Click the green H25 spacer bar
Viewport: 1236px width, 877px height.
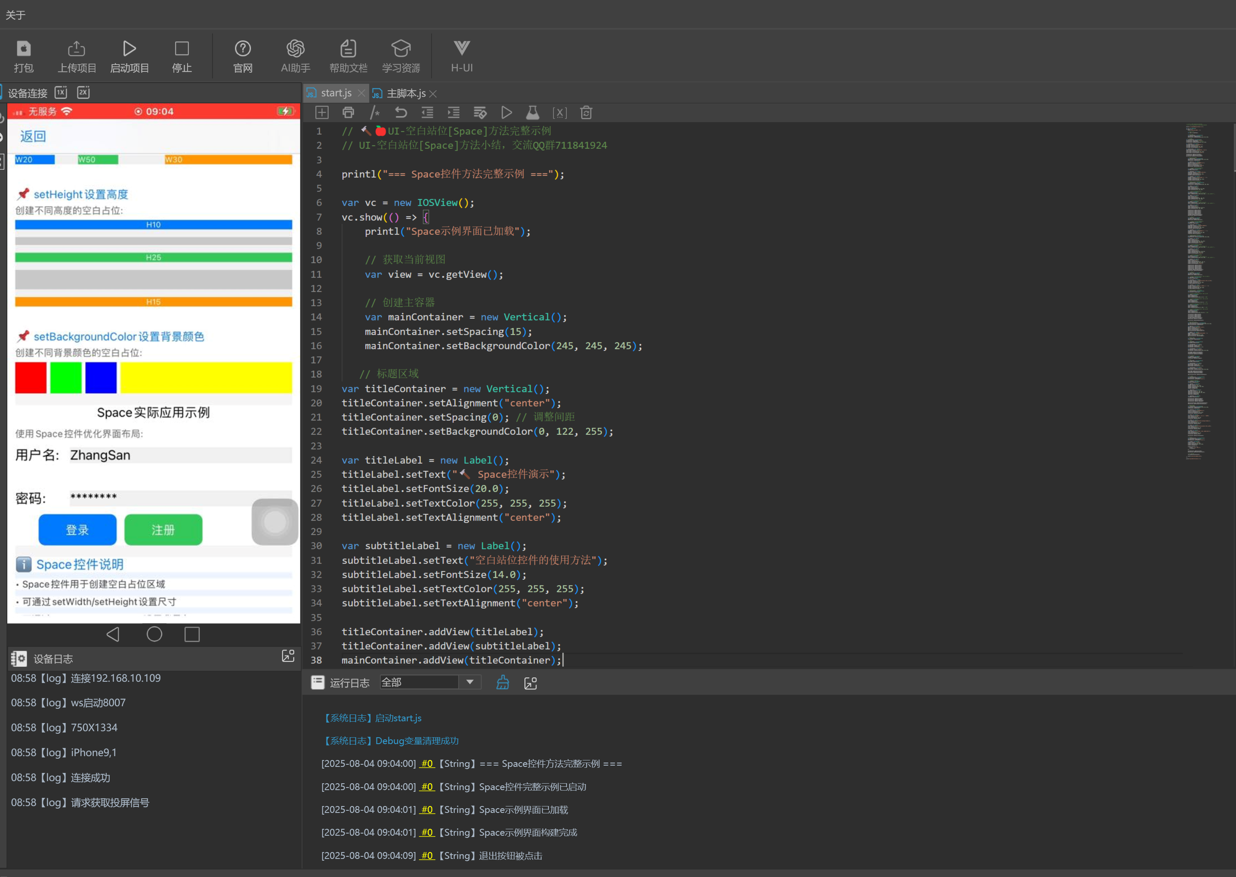point(154,258)
